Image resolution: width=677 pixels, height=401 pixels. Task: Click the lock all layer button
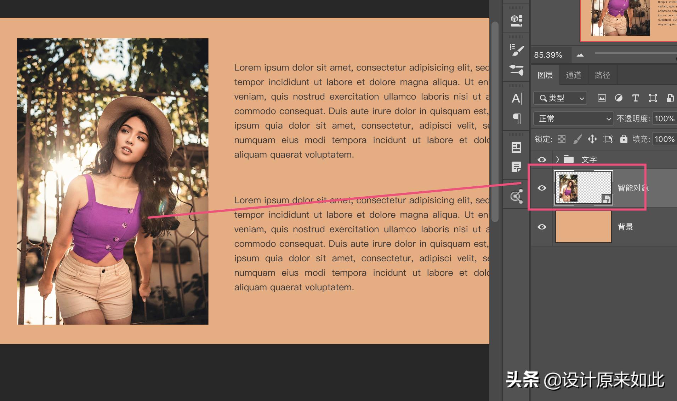click(x=624, y=139)
